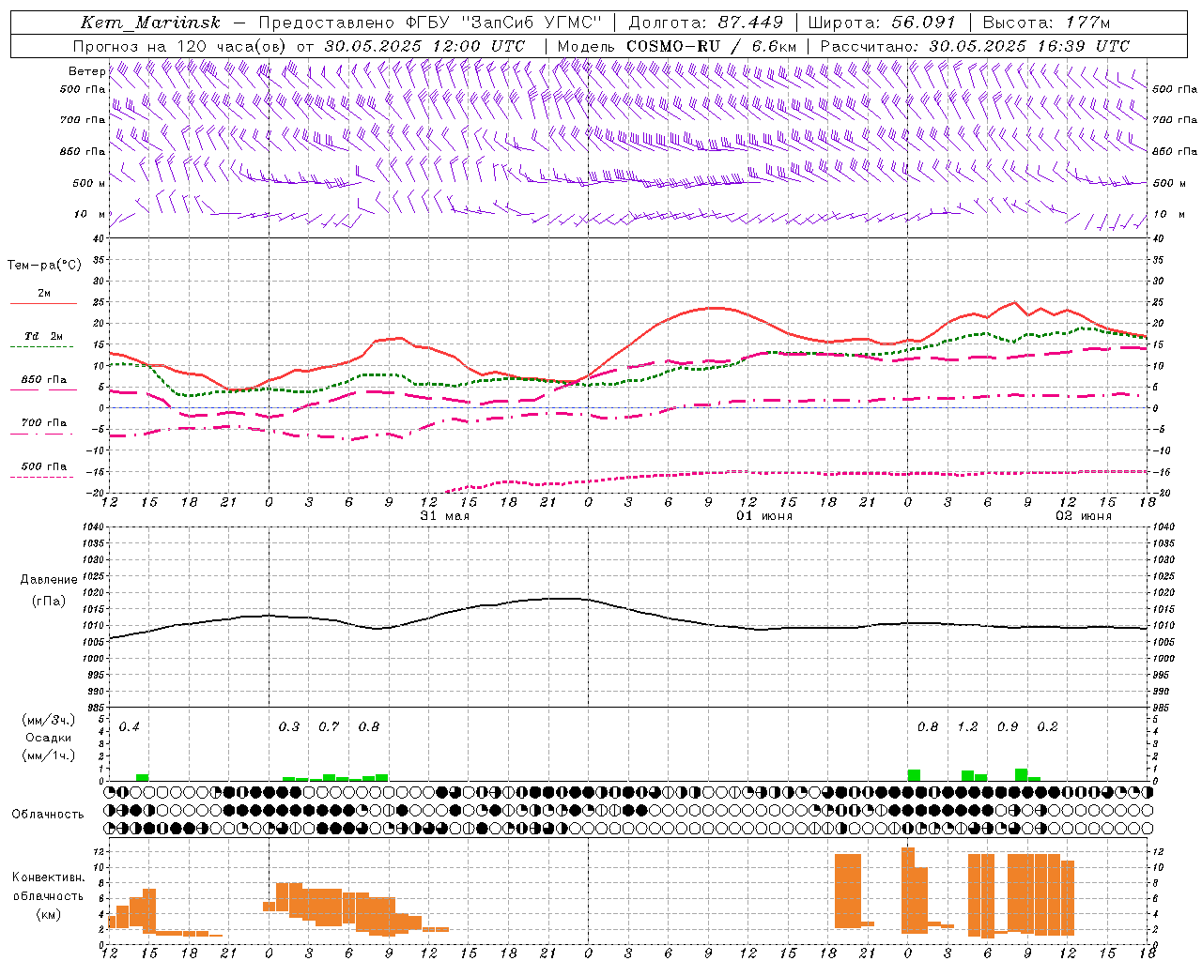Click the 0.7 precipitation amount value

329,727
